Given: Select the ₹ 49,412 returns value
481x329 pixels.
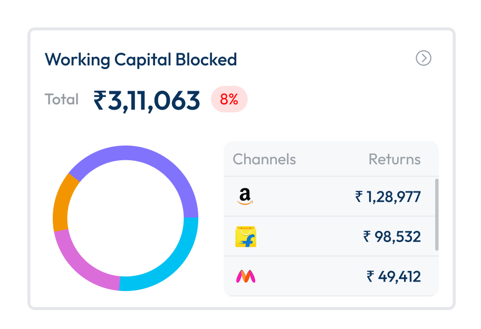Looking at the screenshot, I should (393, 276).
